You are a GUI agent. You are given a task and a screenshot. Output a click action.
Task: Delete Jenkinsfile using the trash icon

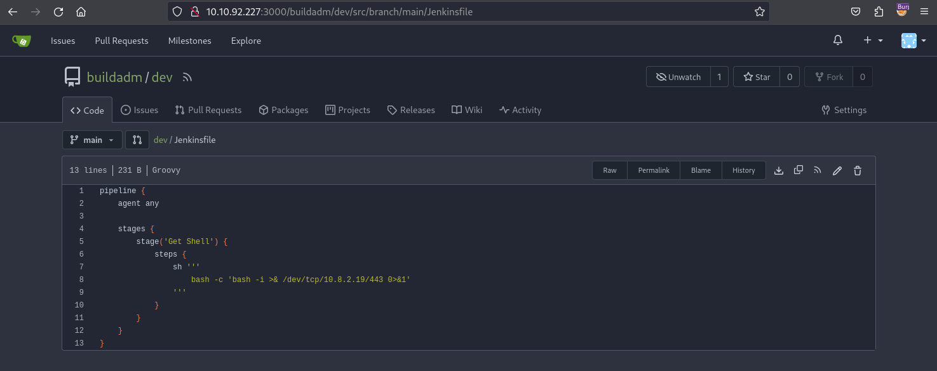858,170
